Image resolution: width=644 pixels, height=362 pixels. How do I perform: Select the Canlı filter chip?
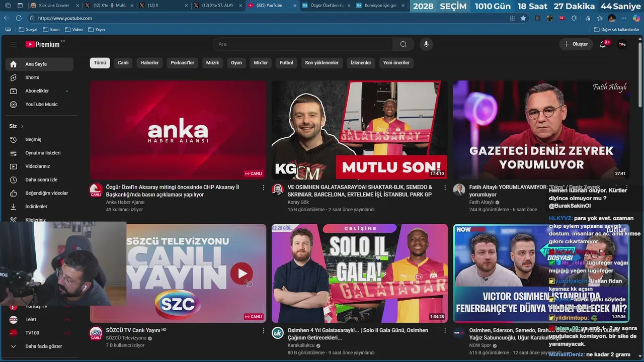coord(123,63)
